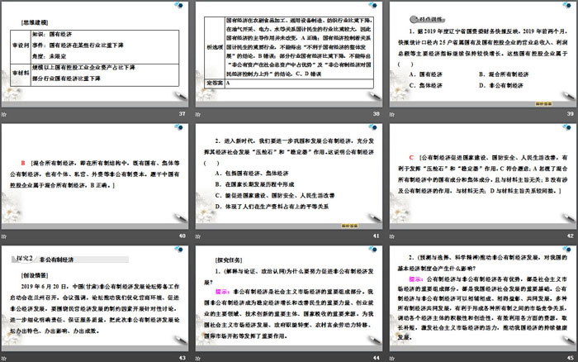Image resolution: width=578 pixels, height=362 pixels.
Task: Click the animation star icon under slide 40
Action: pos(6,236)
